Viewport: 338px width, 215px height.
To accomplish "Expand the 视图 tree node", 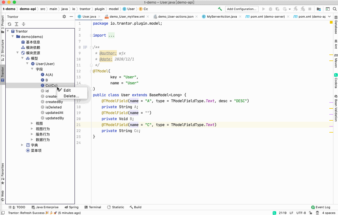I will click(32, 123).
